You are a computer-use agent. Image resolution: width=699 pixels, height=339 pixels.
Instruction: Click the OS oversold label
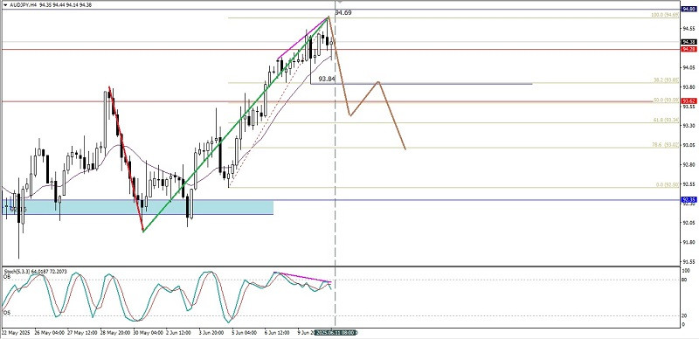(x=7, y=313)
